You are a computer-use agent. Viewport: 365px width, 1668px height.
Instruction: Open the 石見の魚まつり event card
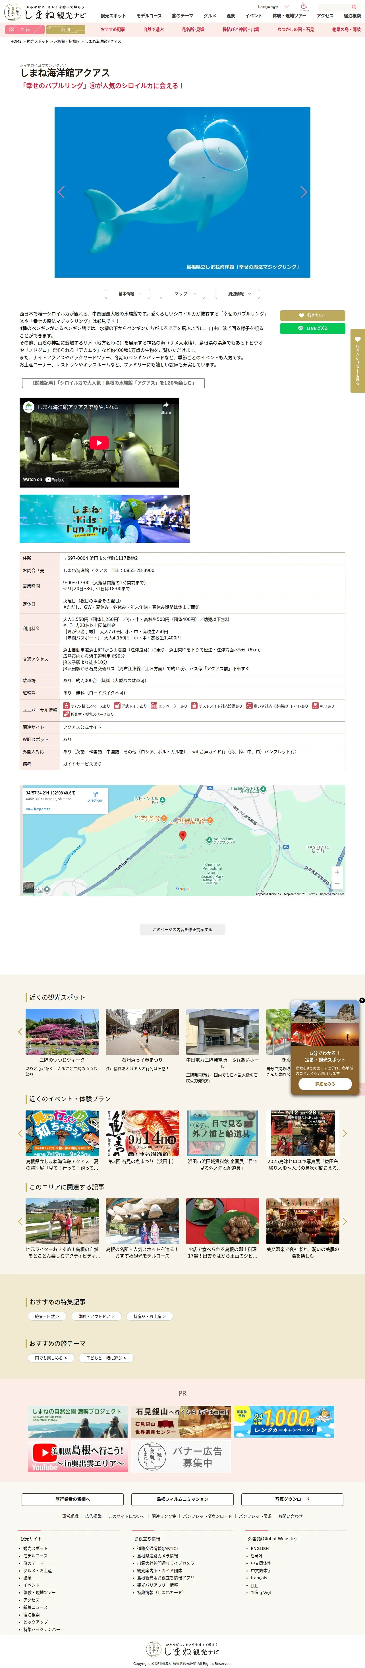coord(142,1138)
